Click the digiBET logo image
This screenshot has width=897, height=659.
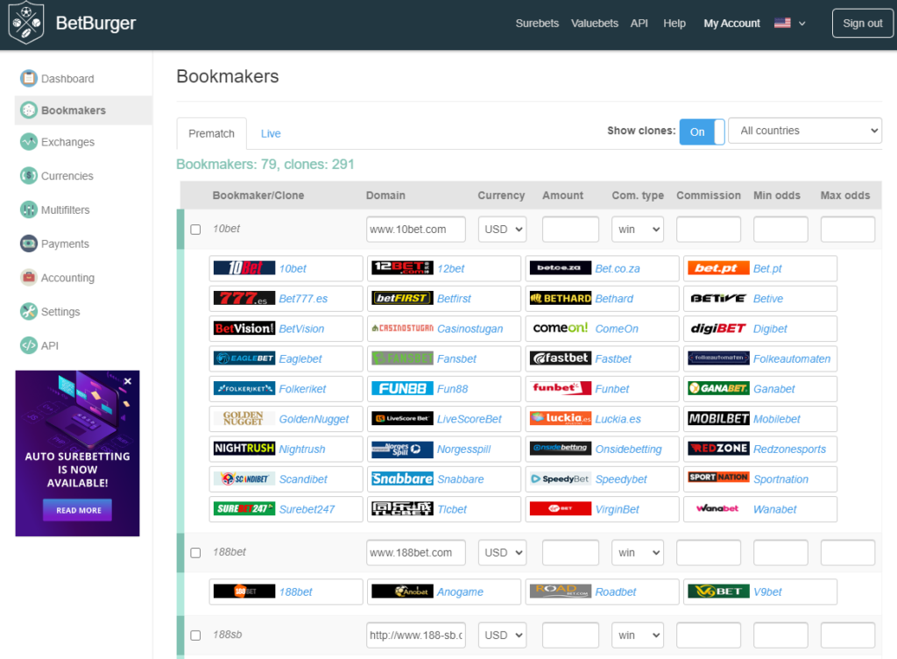click(718, 329)
